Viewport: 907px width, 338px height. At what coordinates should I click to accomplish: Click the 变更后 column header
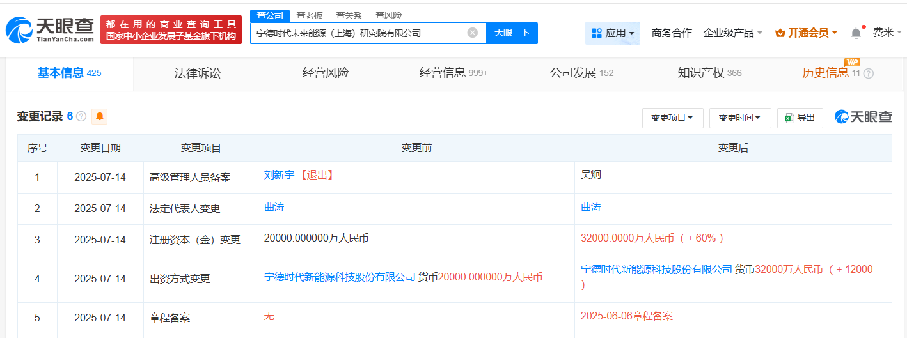(733, 148)
